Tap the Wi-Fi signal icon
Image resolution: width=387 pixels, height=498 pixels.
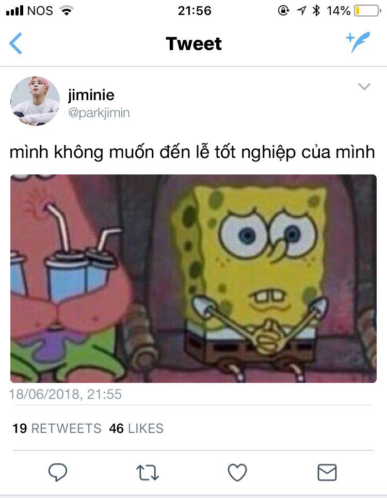point(67,10)
